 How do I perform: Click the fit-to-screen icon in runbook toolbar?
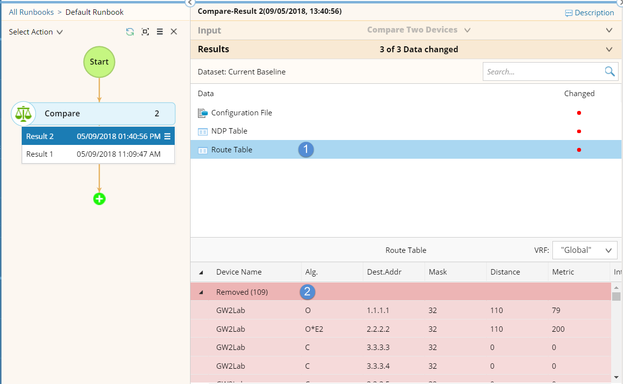click(x=145, y=32)
